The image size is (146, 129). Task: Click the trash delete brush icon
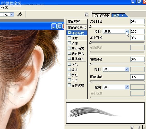click(139, 127)
